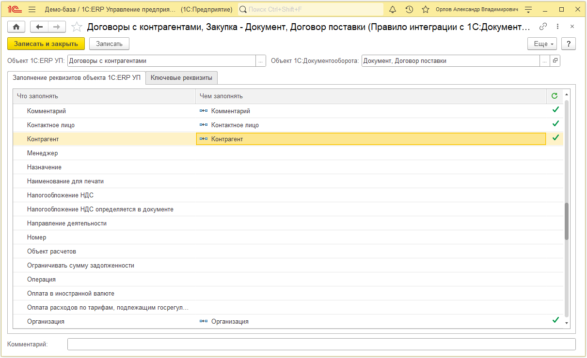Click the Записать button
Viewport: 587px width, 358px height.
[x=109, y=44]
